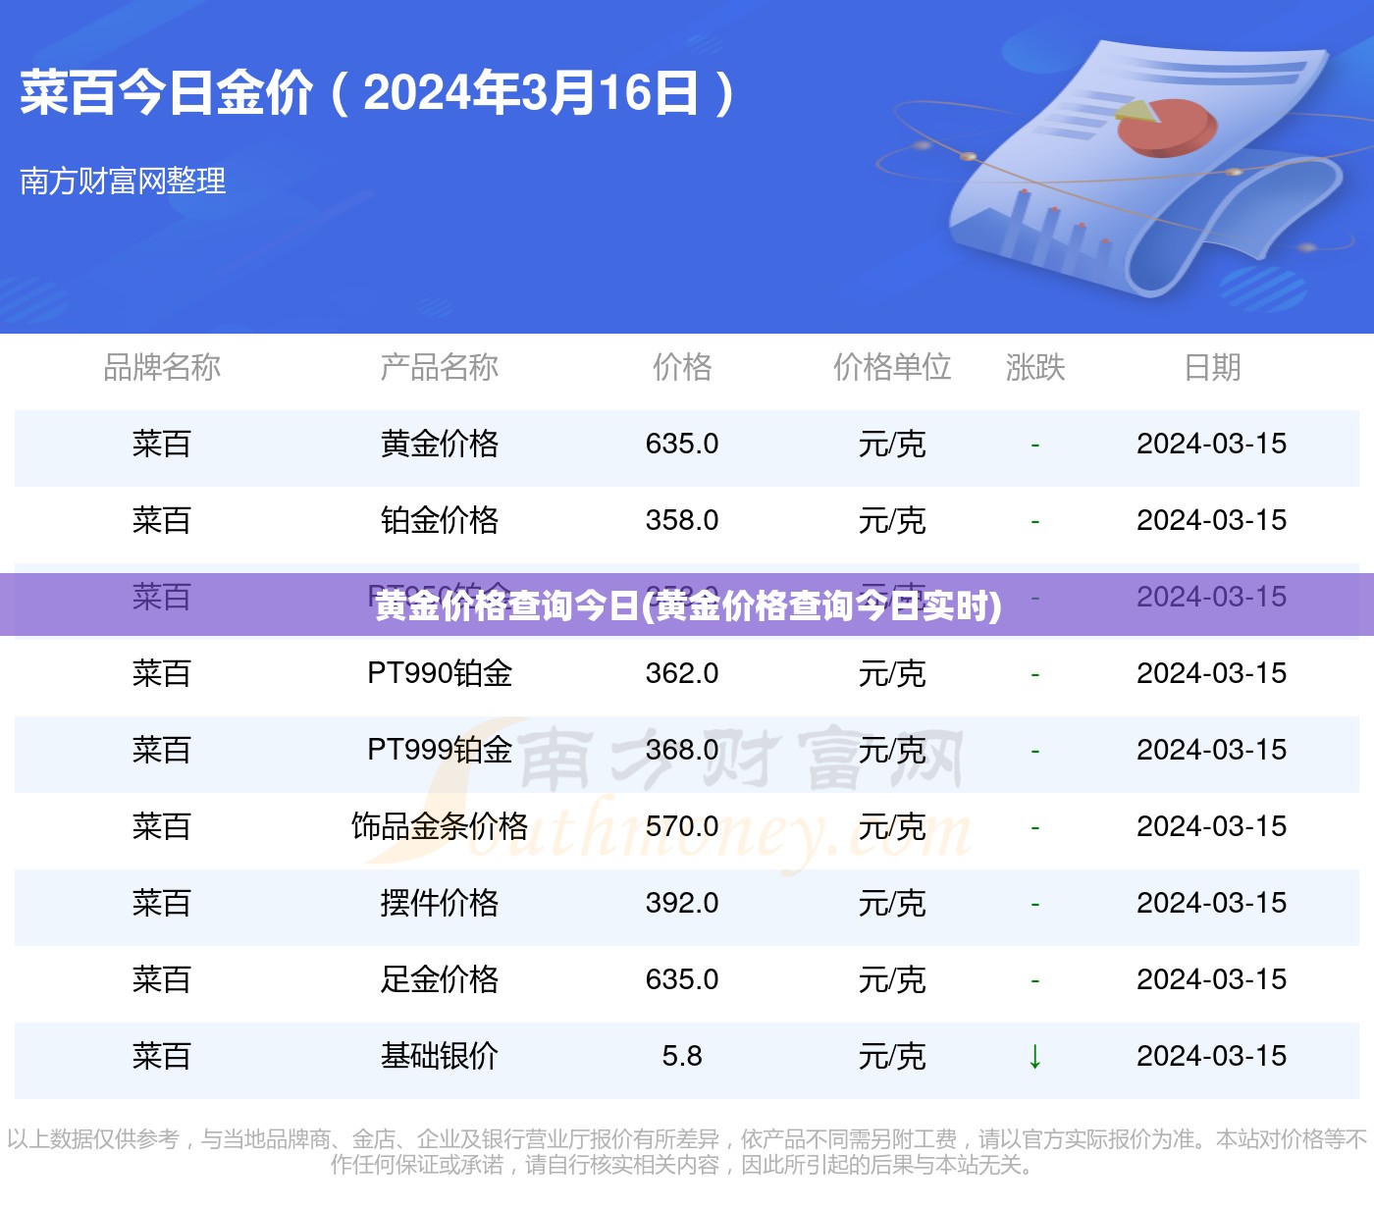Viewport: 1374px width, 1209px height.
Task: Click the 菜百 brand cell in PT990铂金 row
Action: tap(162, 673)
